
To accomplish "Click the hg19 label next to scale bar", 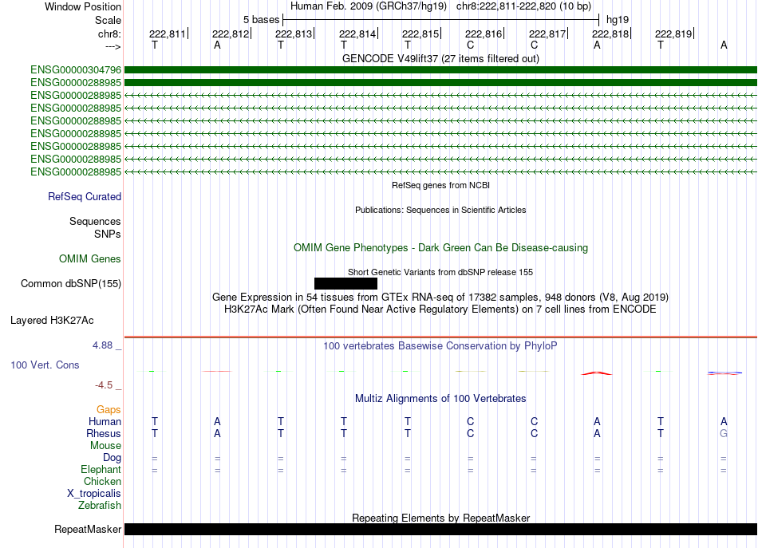I will [x=618, y=20].
